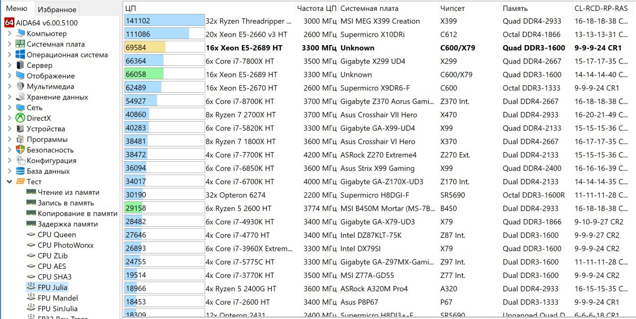Switch to the Избранное tab

point(58,9)
